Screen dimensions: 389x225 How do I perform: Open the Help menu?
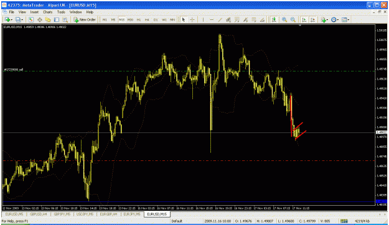90,12
